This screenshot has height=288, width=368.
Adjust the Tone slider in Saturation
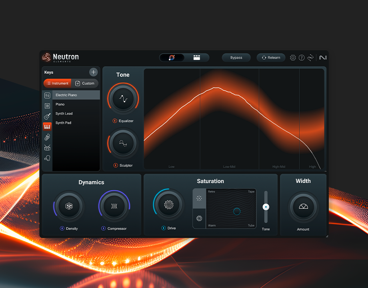(265, 207)
